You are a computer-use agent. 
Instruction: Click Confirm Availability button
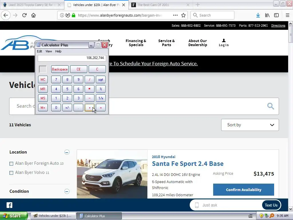pos(243,190)
